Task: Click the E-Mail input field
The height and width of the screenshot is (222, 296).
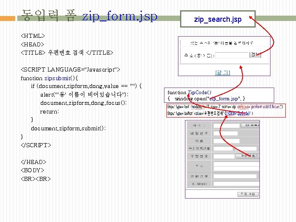Action: pyautogui.click(x=236, y=184)
